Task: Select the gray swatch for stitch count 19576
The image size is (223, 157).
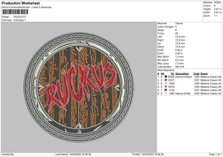Action: point(165,87)
